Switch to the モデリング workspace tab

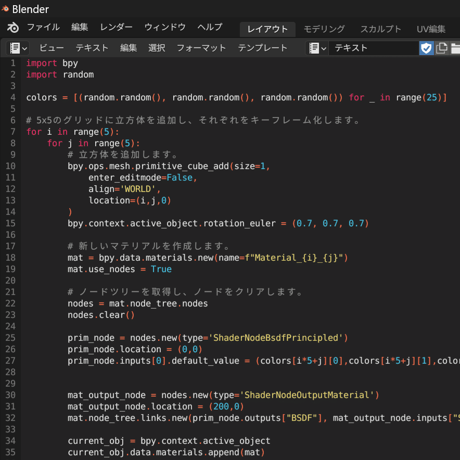[324, 29]
